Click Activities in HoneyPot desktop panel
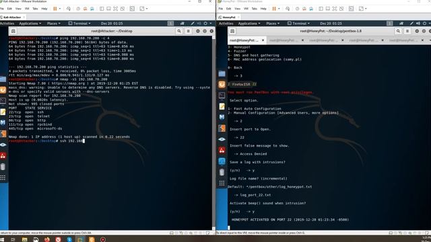 (x=226, y=24)
